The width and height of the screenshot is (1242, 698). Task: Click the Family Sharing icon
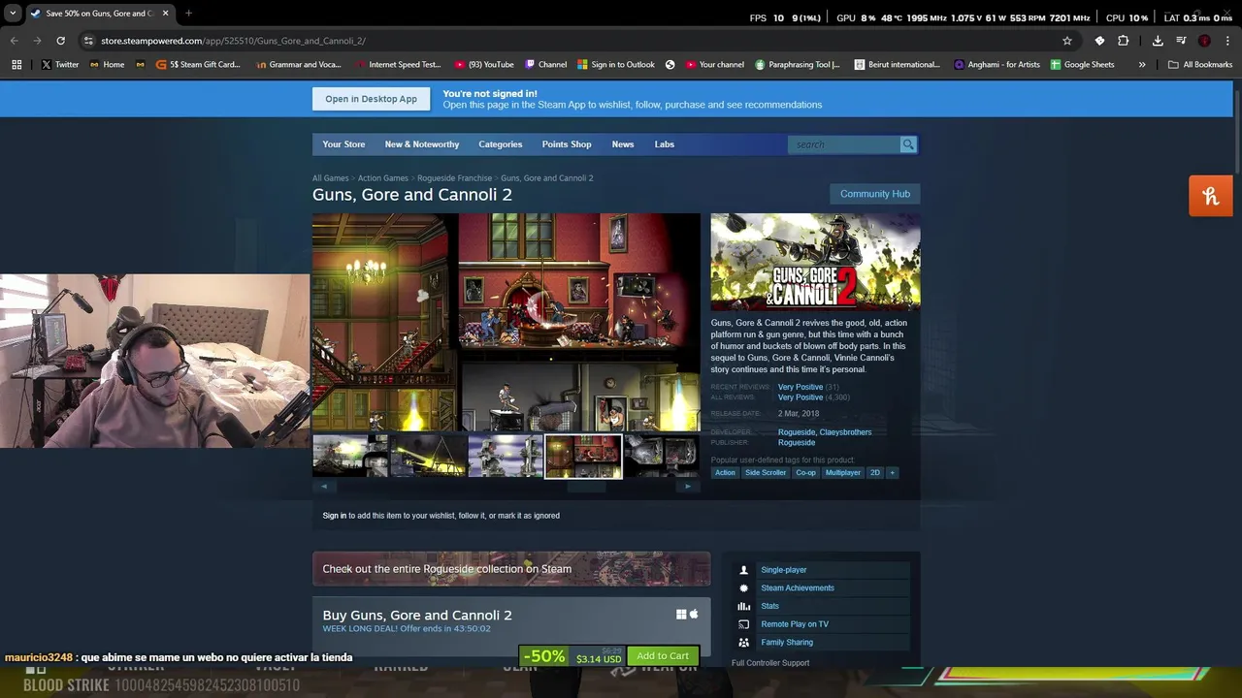744,643
